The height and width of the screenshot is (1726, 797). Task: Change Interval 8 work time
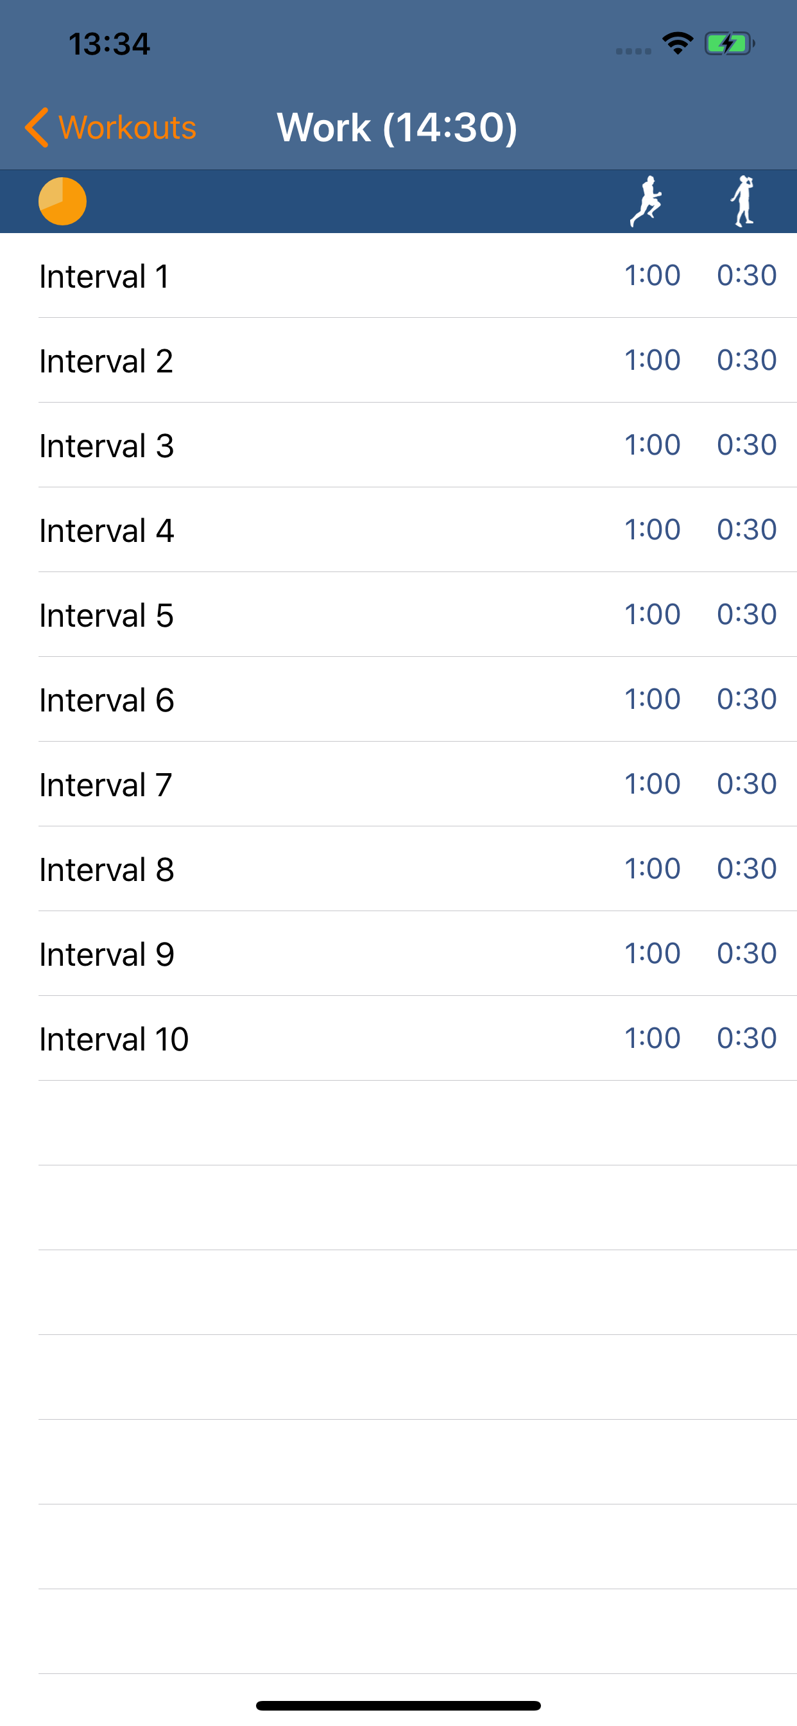pos(653,868)
